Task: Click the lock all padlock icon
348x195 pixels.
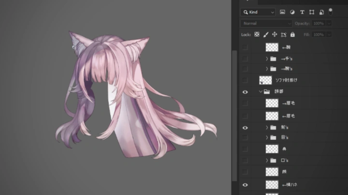Action: (x=293, y=35)
